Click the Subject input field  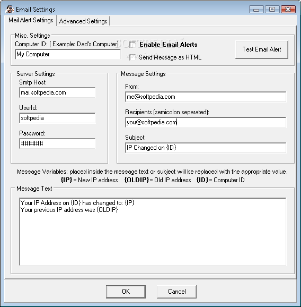pyautogui.click(x=206, y=148)
